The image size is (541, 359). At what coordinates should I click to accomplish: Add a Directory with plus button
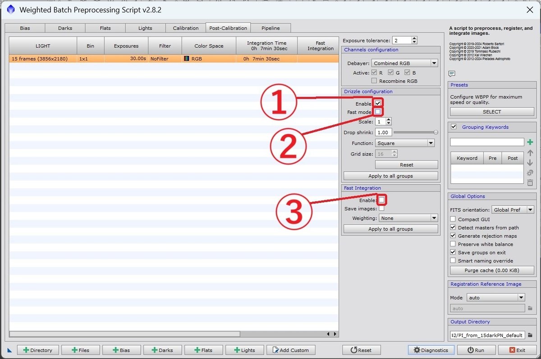pyautogui.click(x=37, y=350)
